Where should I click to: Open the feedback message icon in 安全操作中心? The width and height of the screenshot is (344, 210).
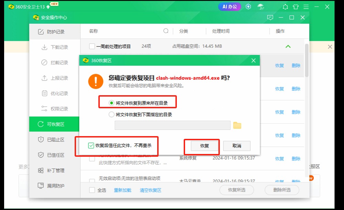click(x=270, y=18)
